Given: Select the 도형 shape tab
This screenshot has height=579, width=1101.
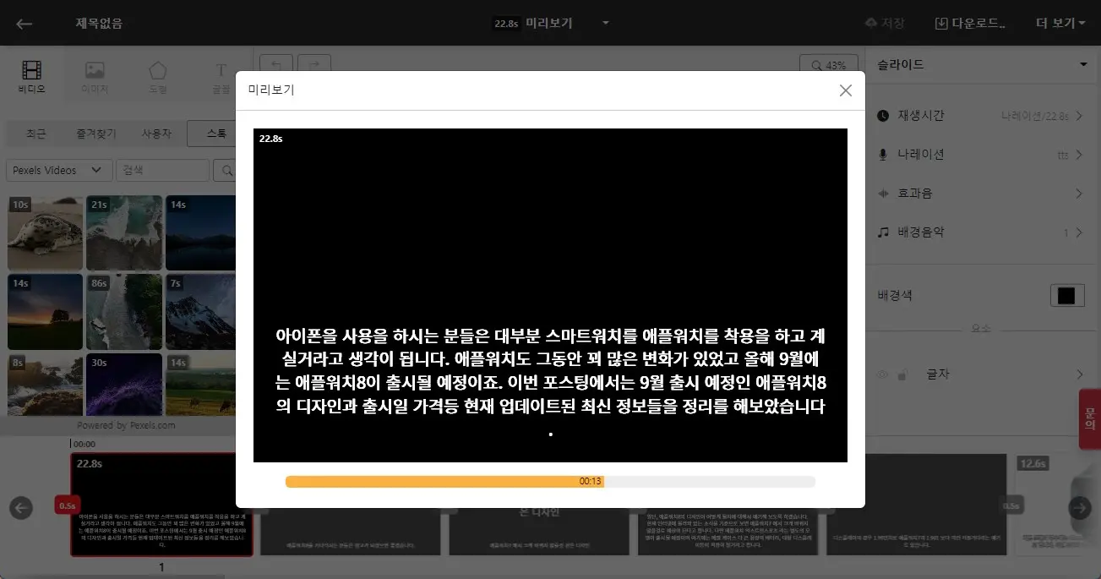Looking at the screenshot, I should [x=158, y=76].
